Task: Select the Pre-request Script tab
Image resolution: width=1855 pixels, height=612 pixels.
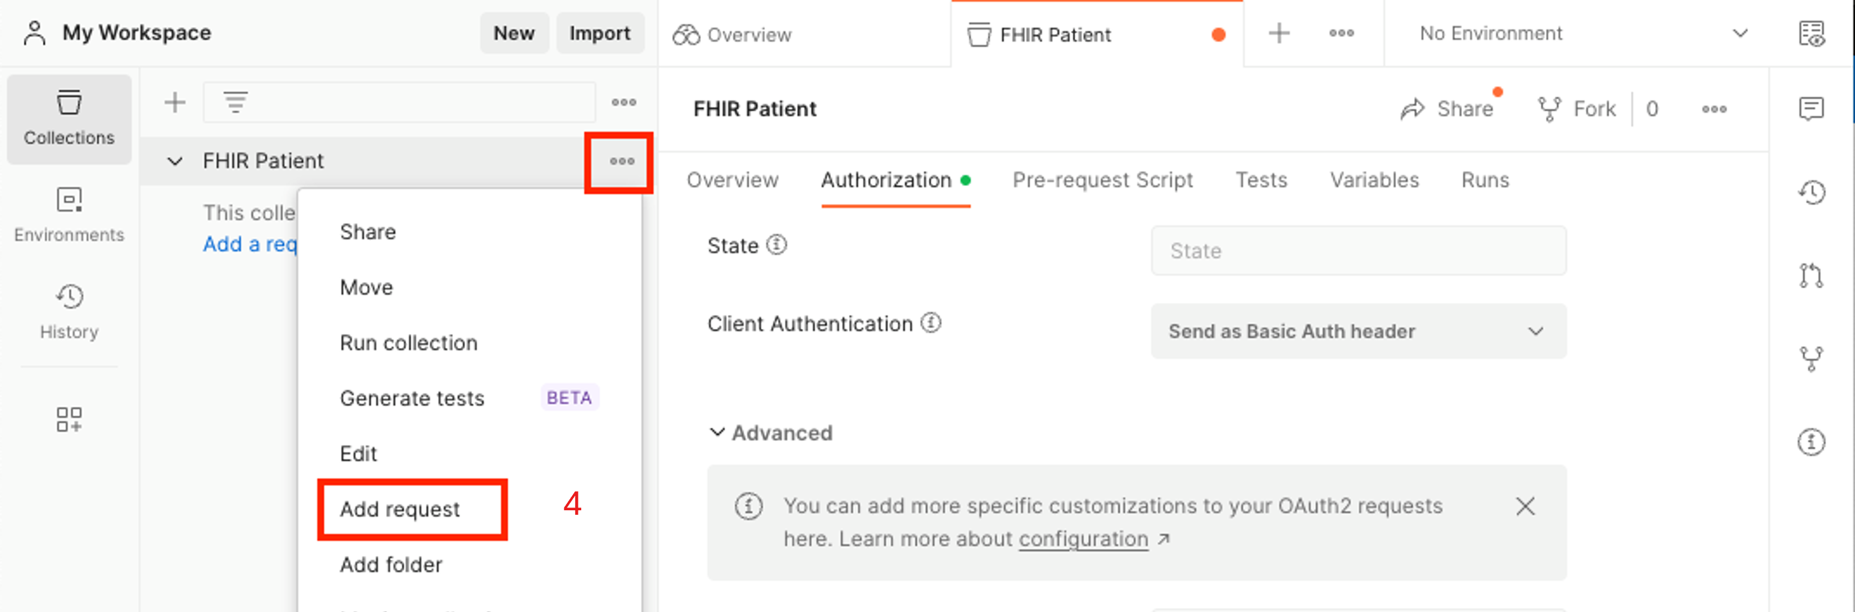Action: coord(1099,180)
